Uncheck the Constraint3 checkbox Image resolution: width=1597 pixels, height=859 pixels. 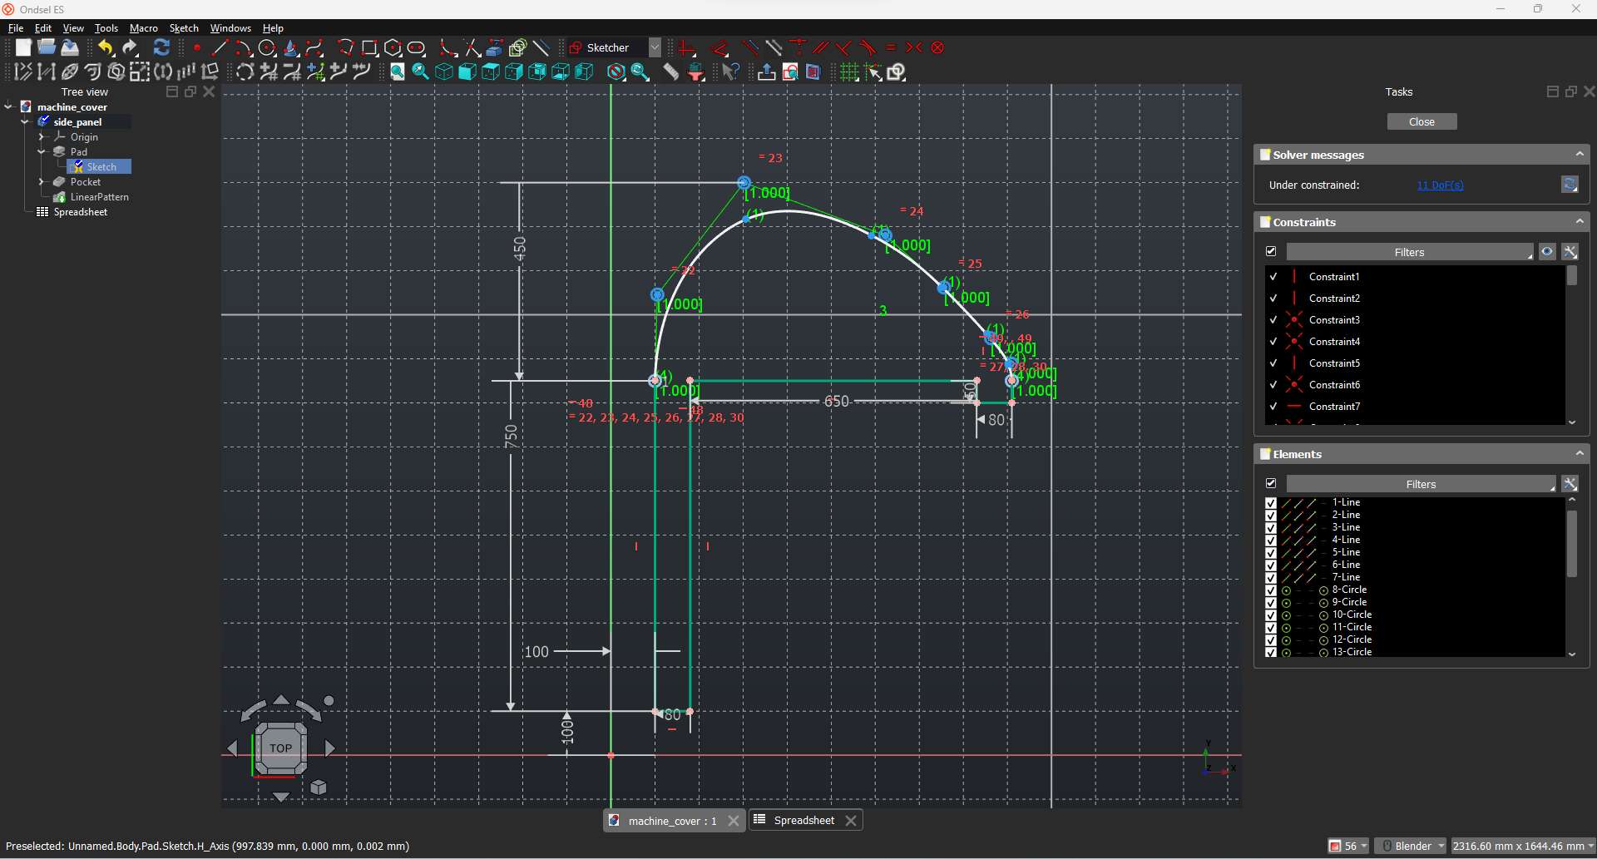[1273, 320]
